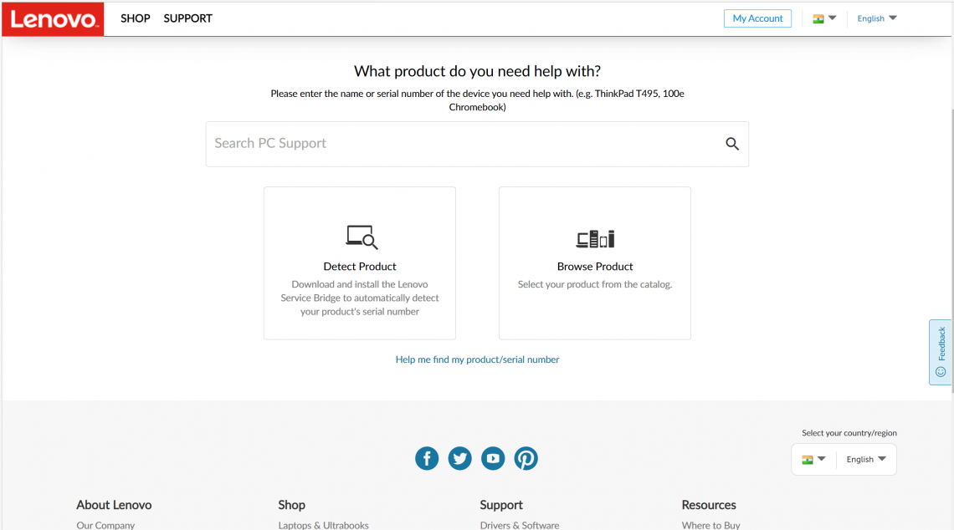The width and height of the screenshot is (954, 530).
Task: Click the Detect Product laptop icon
Action: coord(362,237)
